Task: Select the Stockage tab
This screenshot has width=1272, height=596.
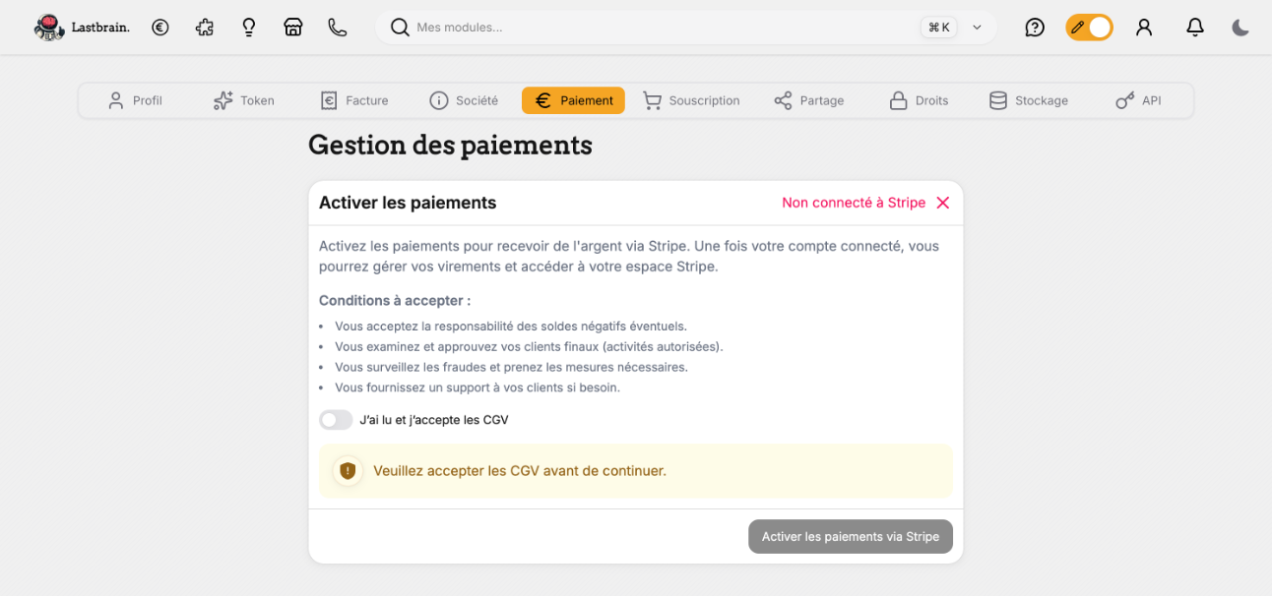Action: pyautogui.click(x=1029, y=99)
